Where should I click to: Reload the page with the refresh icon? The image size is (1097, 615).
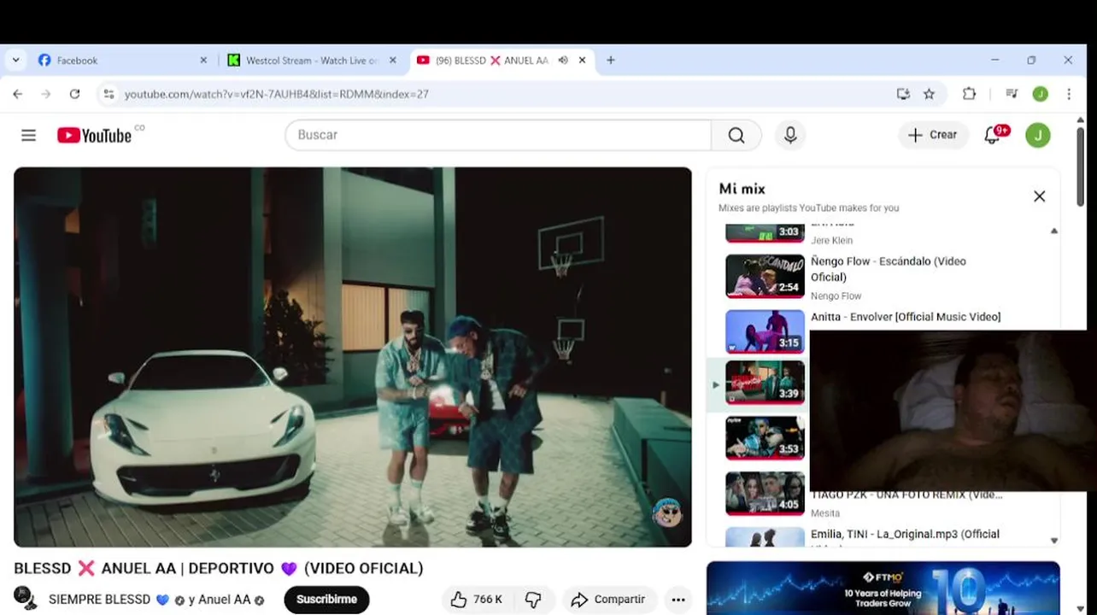74,94
